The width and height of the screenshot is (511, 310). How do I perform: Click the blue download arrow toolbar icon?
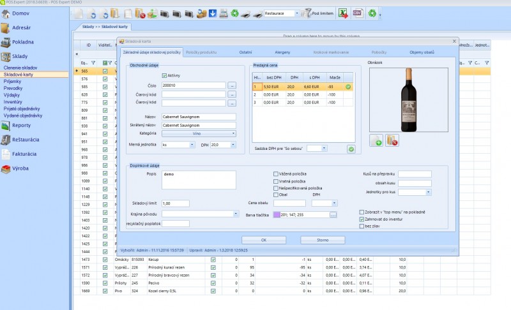point(213,13)
